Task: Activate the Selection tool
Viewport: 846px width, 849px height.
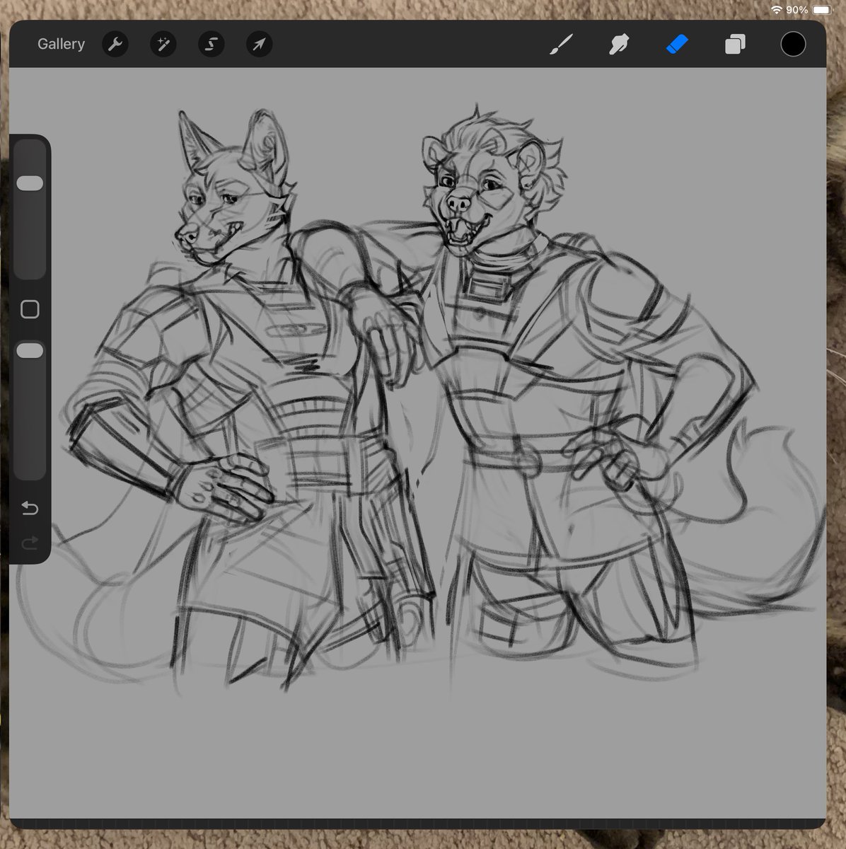Action: point(211,45)
